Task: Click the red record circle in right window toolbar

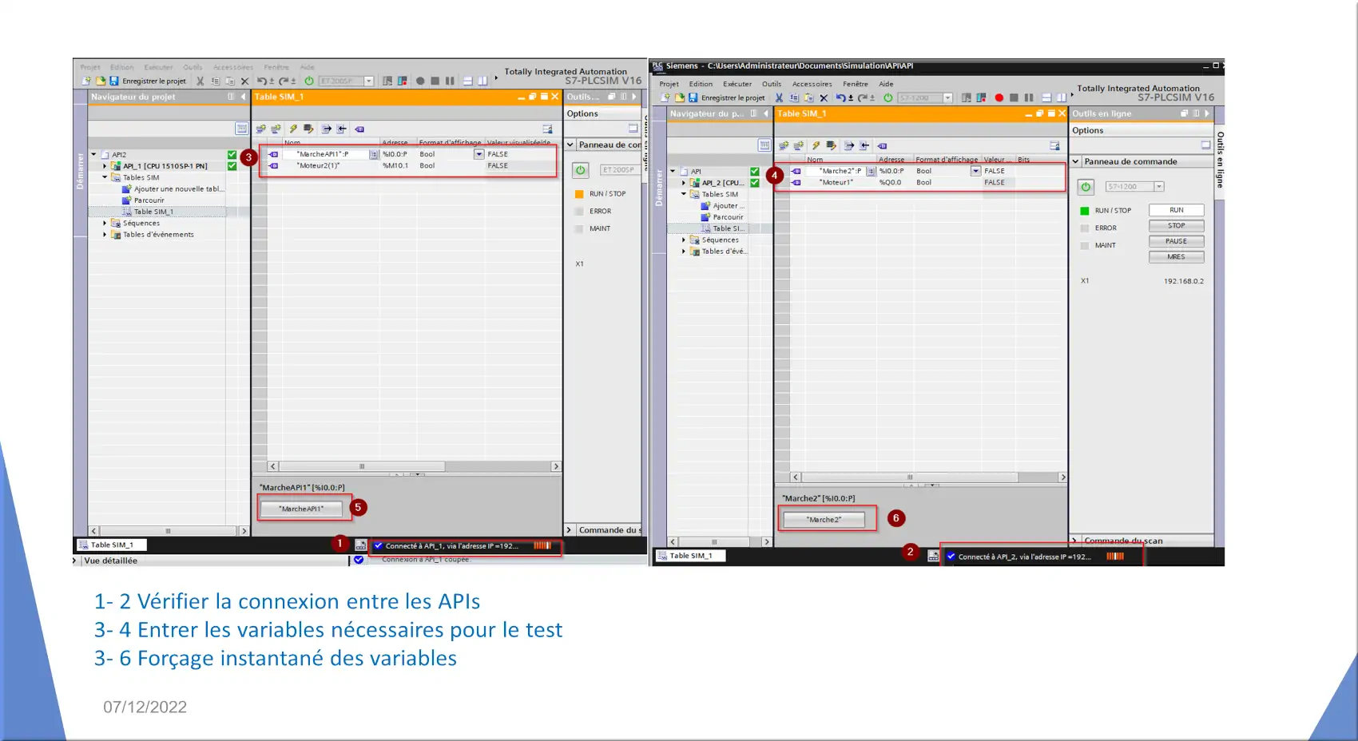Action: pyautogui.click(x=999, y=97)
